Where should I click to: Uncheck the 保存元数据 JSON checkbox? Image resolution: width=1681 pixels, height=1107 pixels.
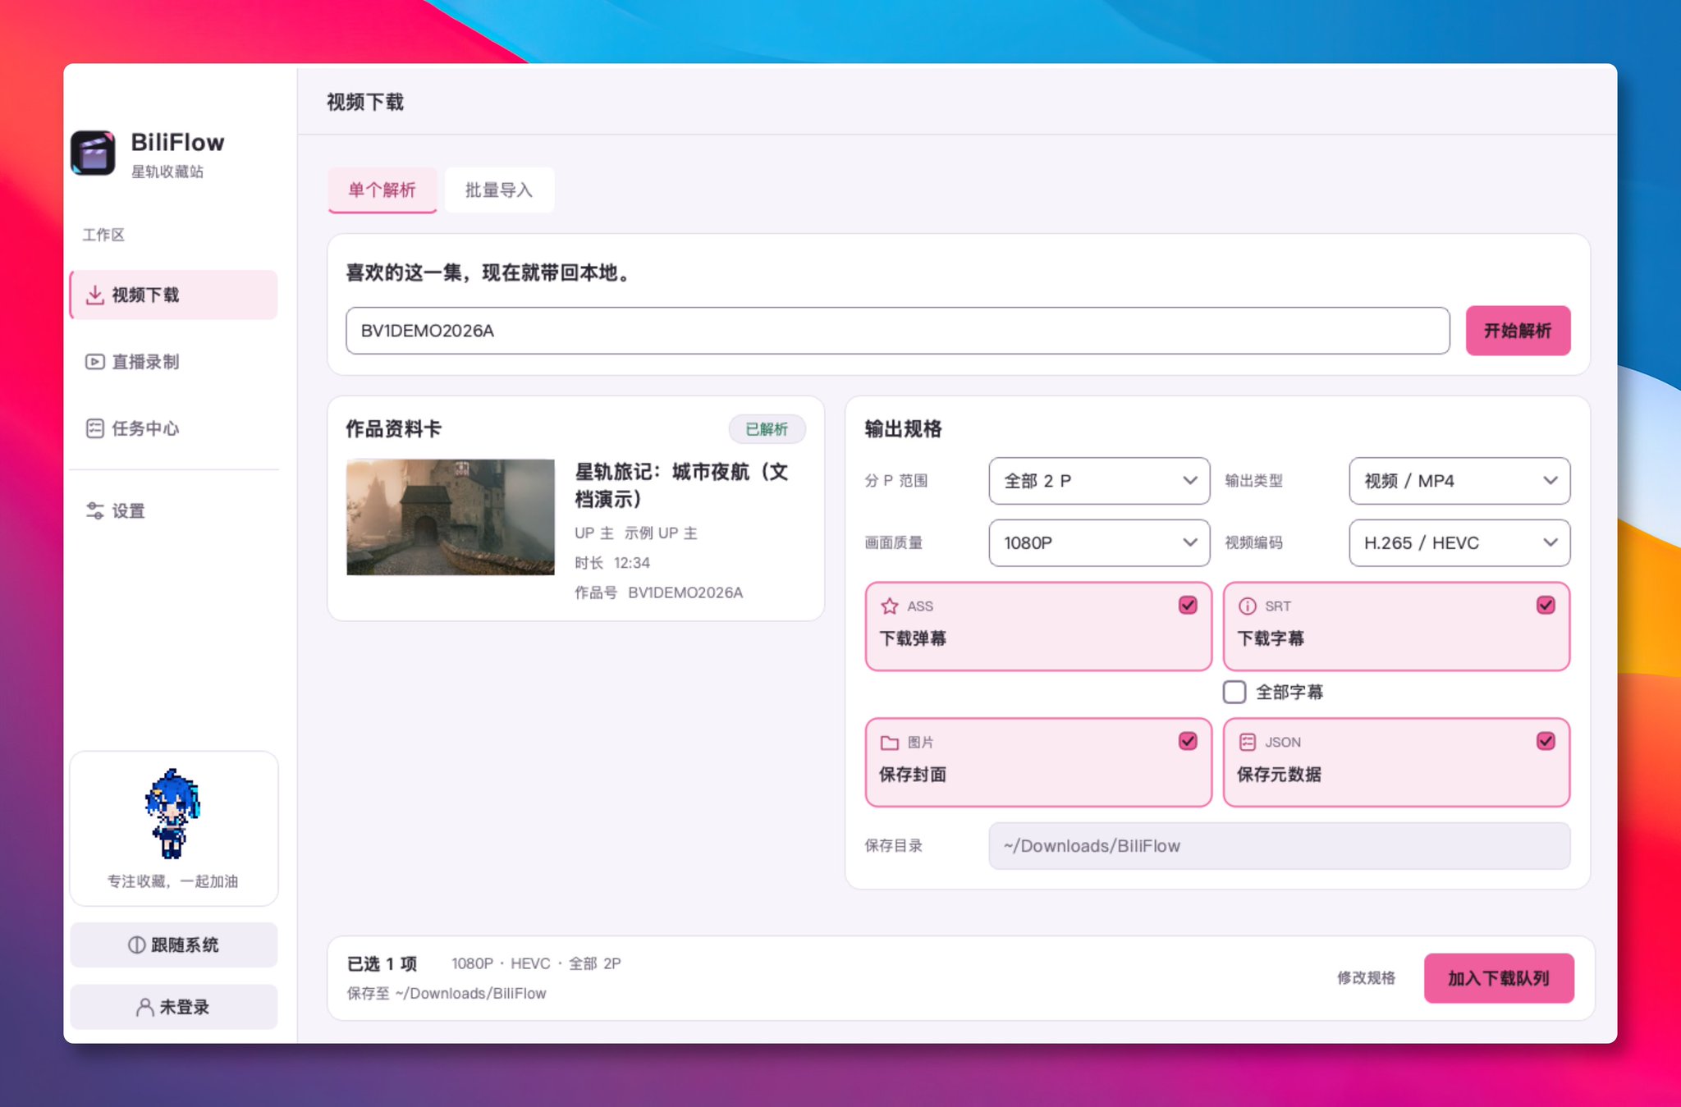[1546, 742]
